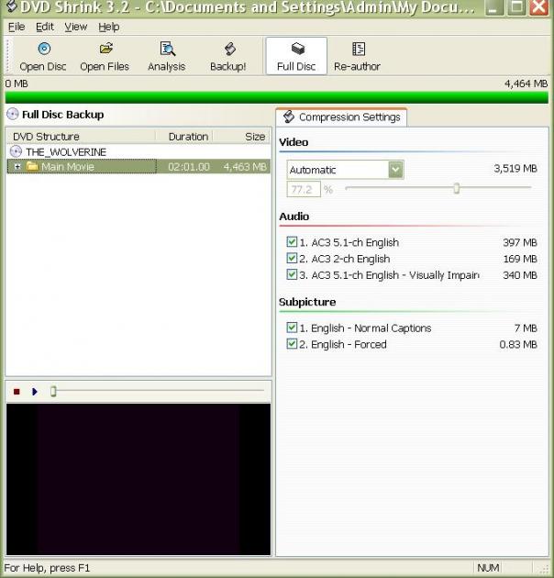
Task: Click the DVD Shrink title bar icon
Action: click(x=12, y=6)
